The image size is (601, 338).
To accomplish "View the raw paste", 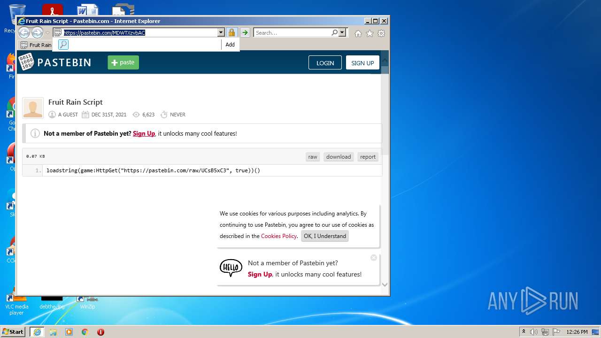I will point(313,157).
